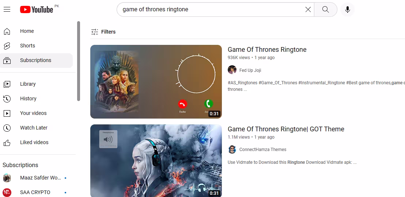This screenshot has width=405, height=197.
Task: Click the Watch Later clock icon
Action: [7, 128]
